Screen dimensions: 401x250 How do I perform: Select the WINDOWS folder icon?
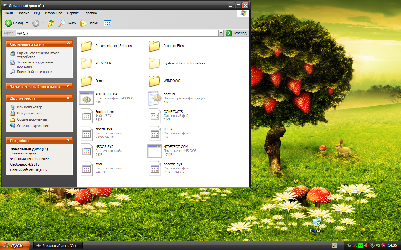pos(154,81)
